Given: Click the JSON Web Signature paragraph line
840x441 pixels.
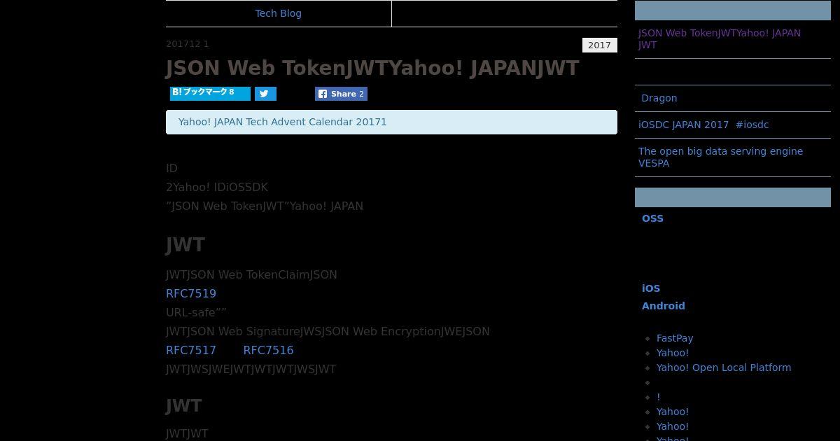Looking at the screenshot, I should [328, 331].
